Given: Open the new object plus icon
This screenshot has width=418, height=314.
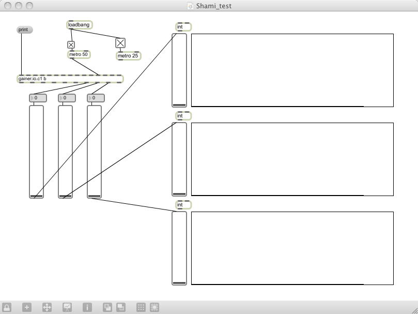Looking at the screenshot, I should tap(27, 307).
